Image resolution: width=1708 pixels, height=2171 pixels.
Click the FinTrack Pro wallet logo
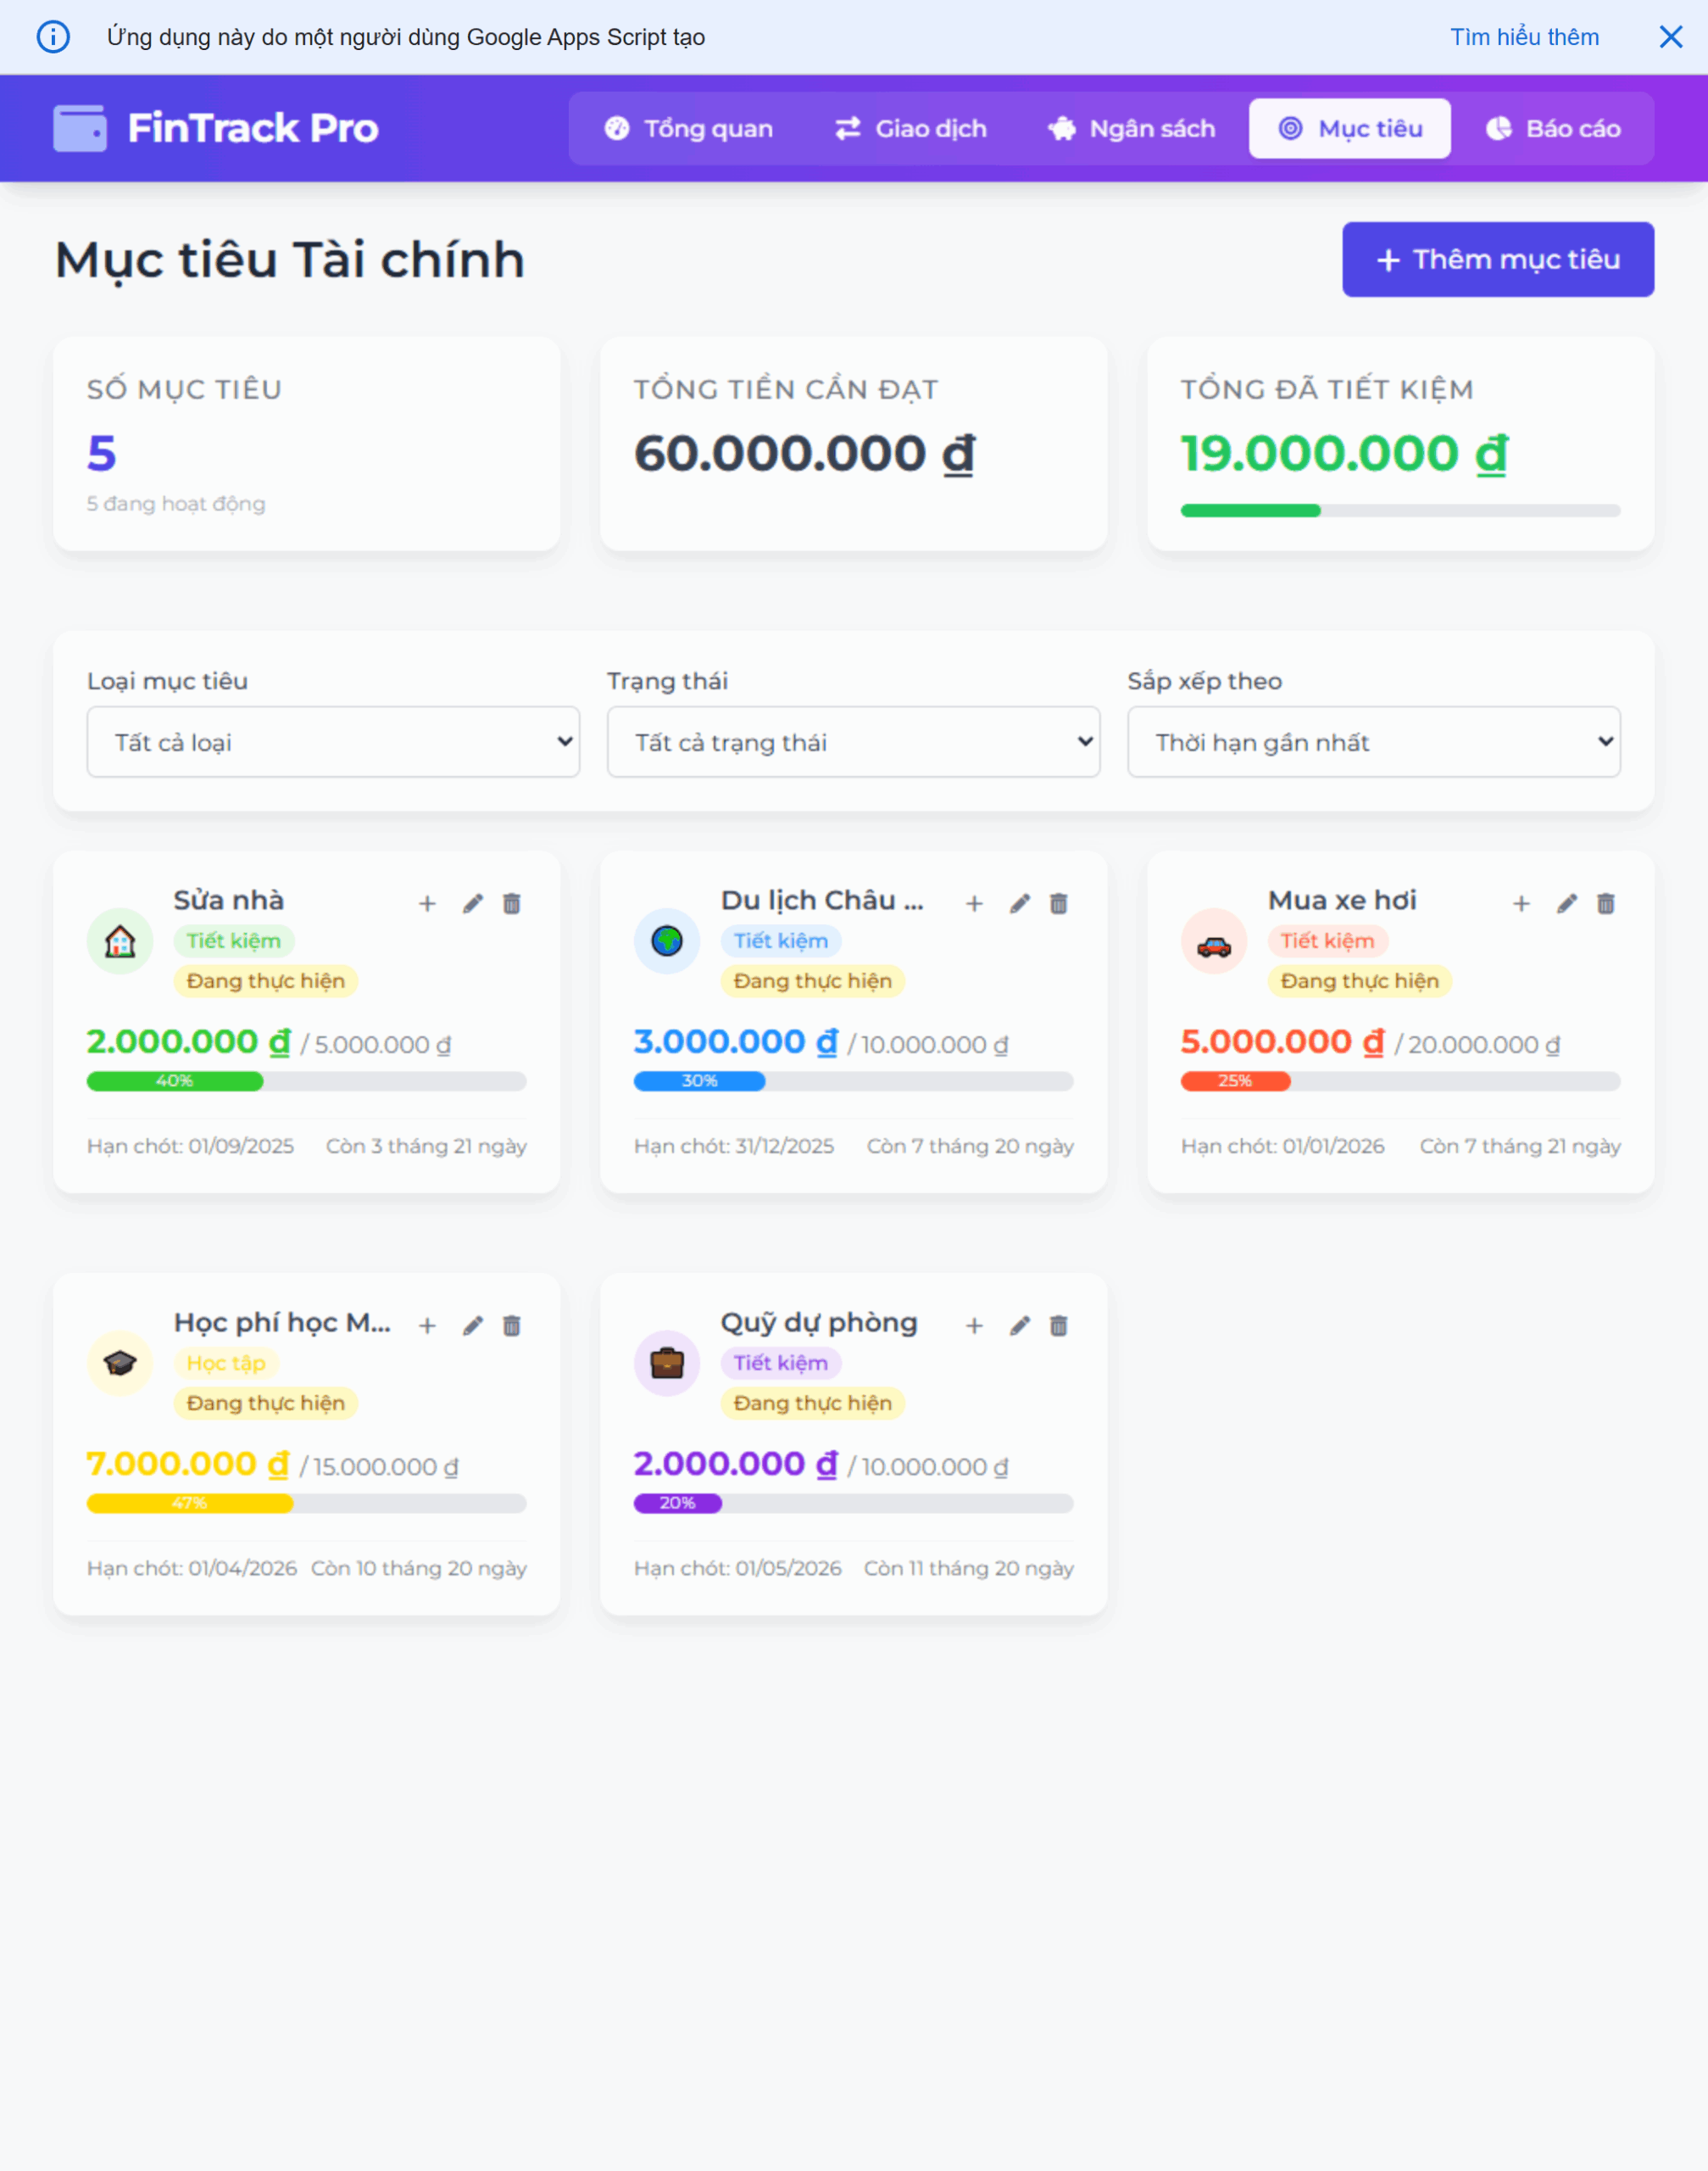(x=80, y=128)
